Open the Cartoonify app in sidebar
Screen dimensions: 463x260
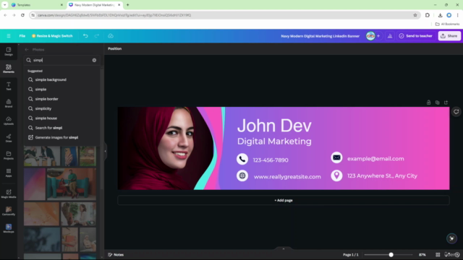pos(9,211)
